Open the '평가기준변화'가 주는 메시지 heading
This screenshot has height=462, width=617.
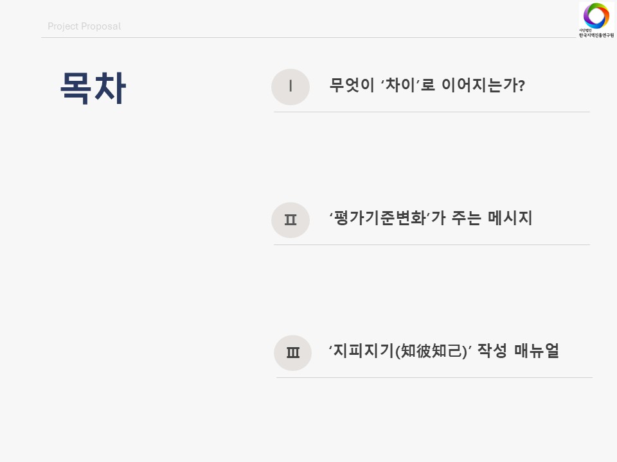click(430, 218)
